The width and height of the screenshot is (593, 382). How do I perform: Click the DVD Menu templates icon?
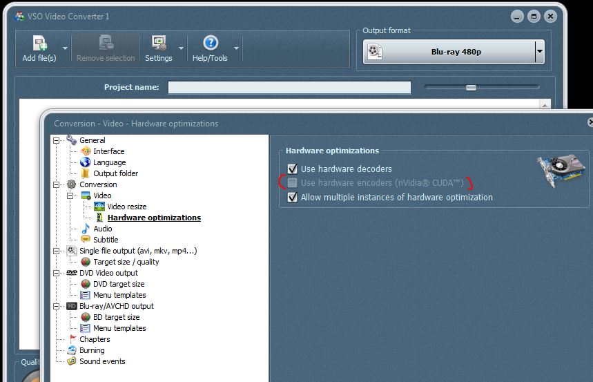pyautogui.click(x=86, y=294)
